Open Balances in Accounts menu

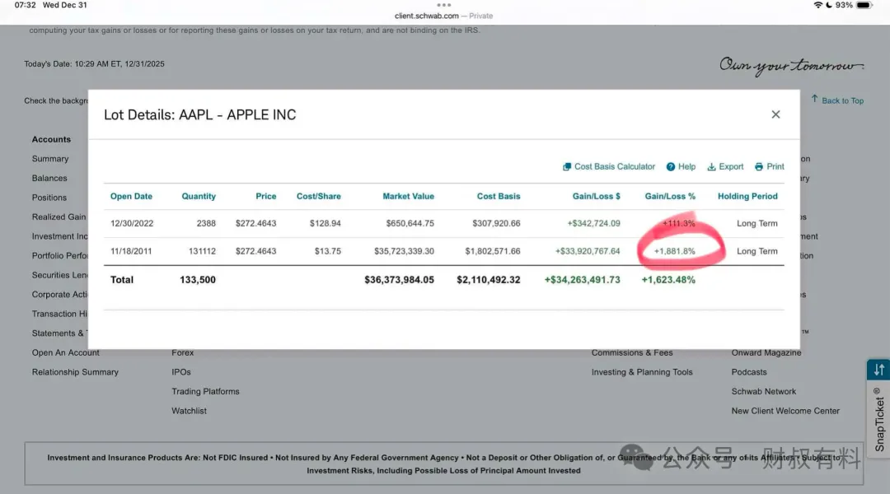(49, 178)
